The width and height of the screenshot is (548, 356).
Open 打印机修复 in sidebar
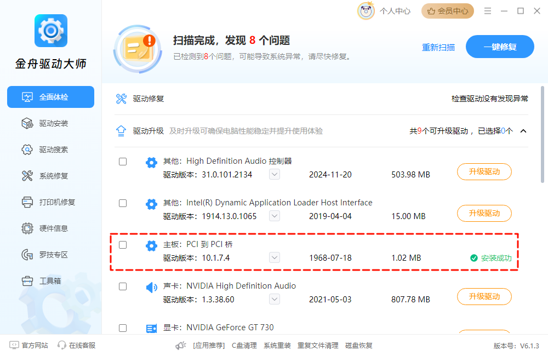click(50, 202)
